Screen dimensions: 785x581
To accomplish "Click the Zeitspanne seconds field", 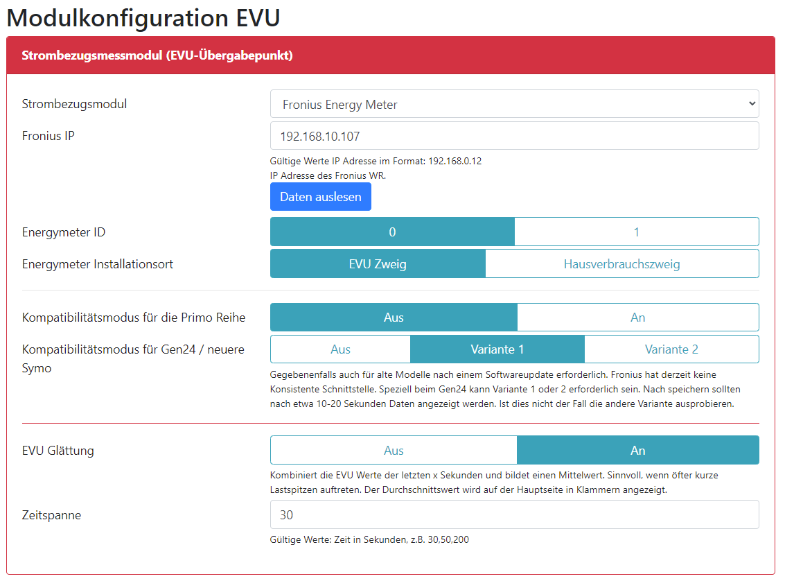I will click(514, 514).
